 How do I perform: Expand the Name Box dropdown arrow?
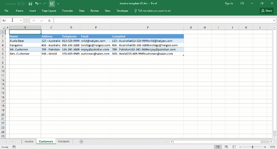21,20
